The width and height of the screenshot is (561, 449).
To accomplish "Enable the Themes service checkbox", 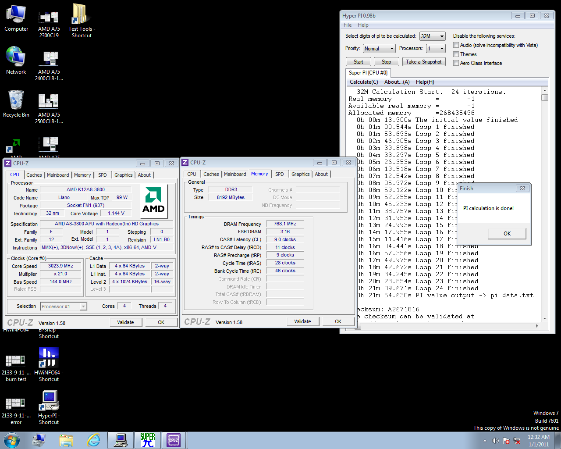I will [x=456, y=54].
